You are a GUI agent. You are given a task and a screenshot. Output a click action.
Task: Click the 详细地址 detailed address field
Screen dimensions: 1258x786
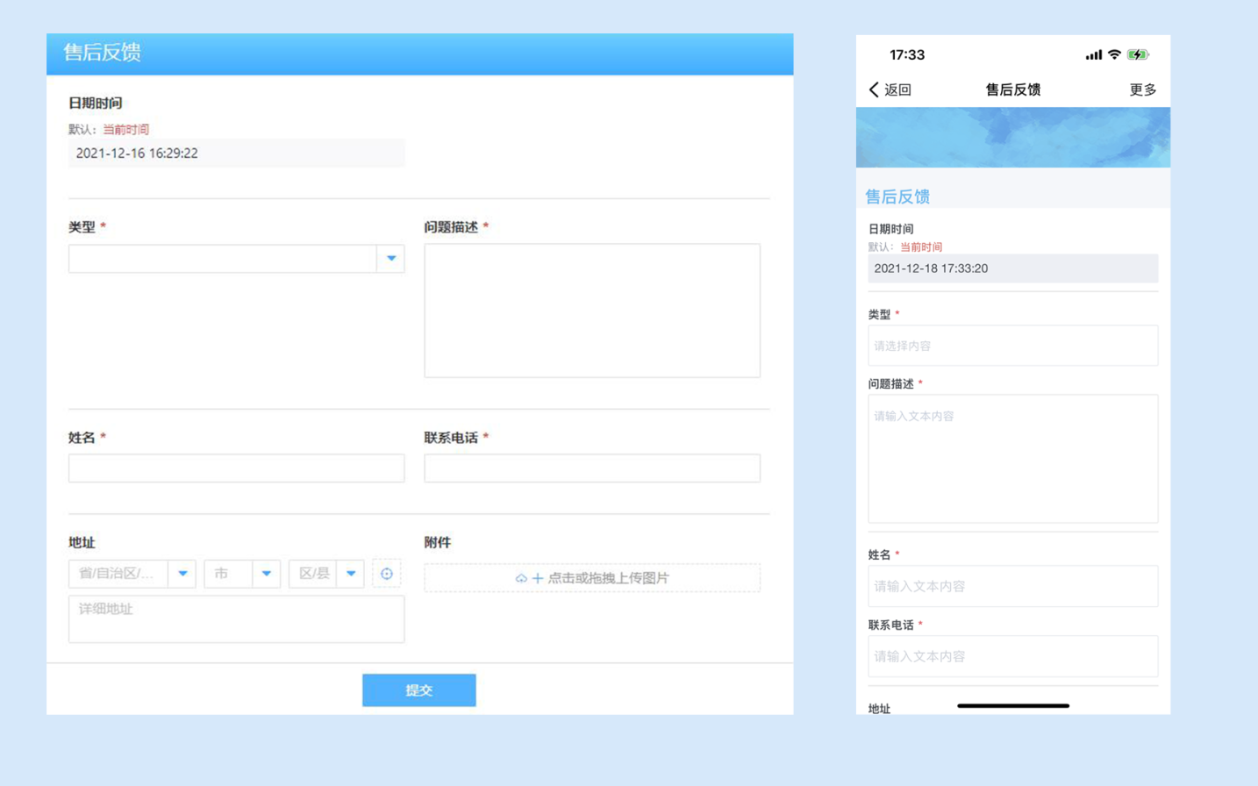(x=236, y=619)
